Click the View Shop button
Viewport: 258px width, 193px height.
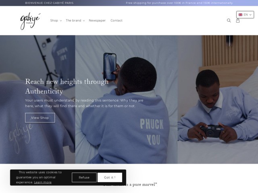(x=40, y=118)
